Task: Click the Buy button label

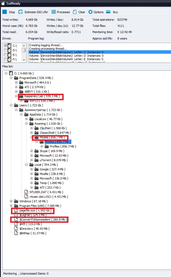Action: click(115, 12)
